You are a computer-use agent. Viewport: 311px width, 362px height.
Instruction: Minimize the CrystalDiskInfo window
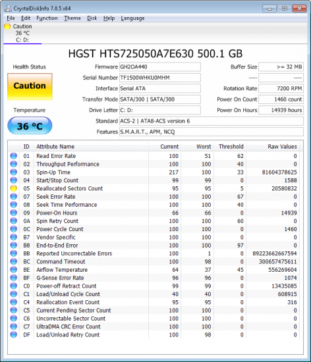[269, 9]
